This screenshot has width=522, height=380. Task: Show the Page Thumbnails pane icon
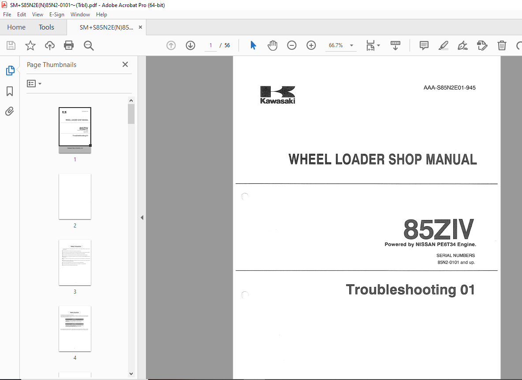click(x=10, y=71)
